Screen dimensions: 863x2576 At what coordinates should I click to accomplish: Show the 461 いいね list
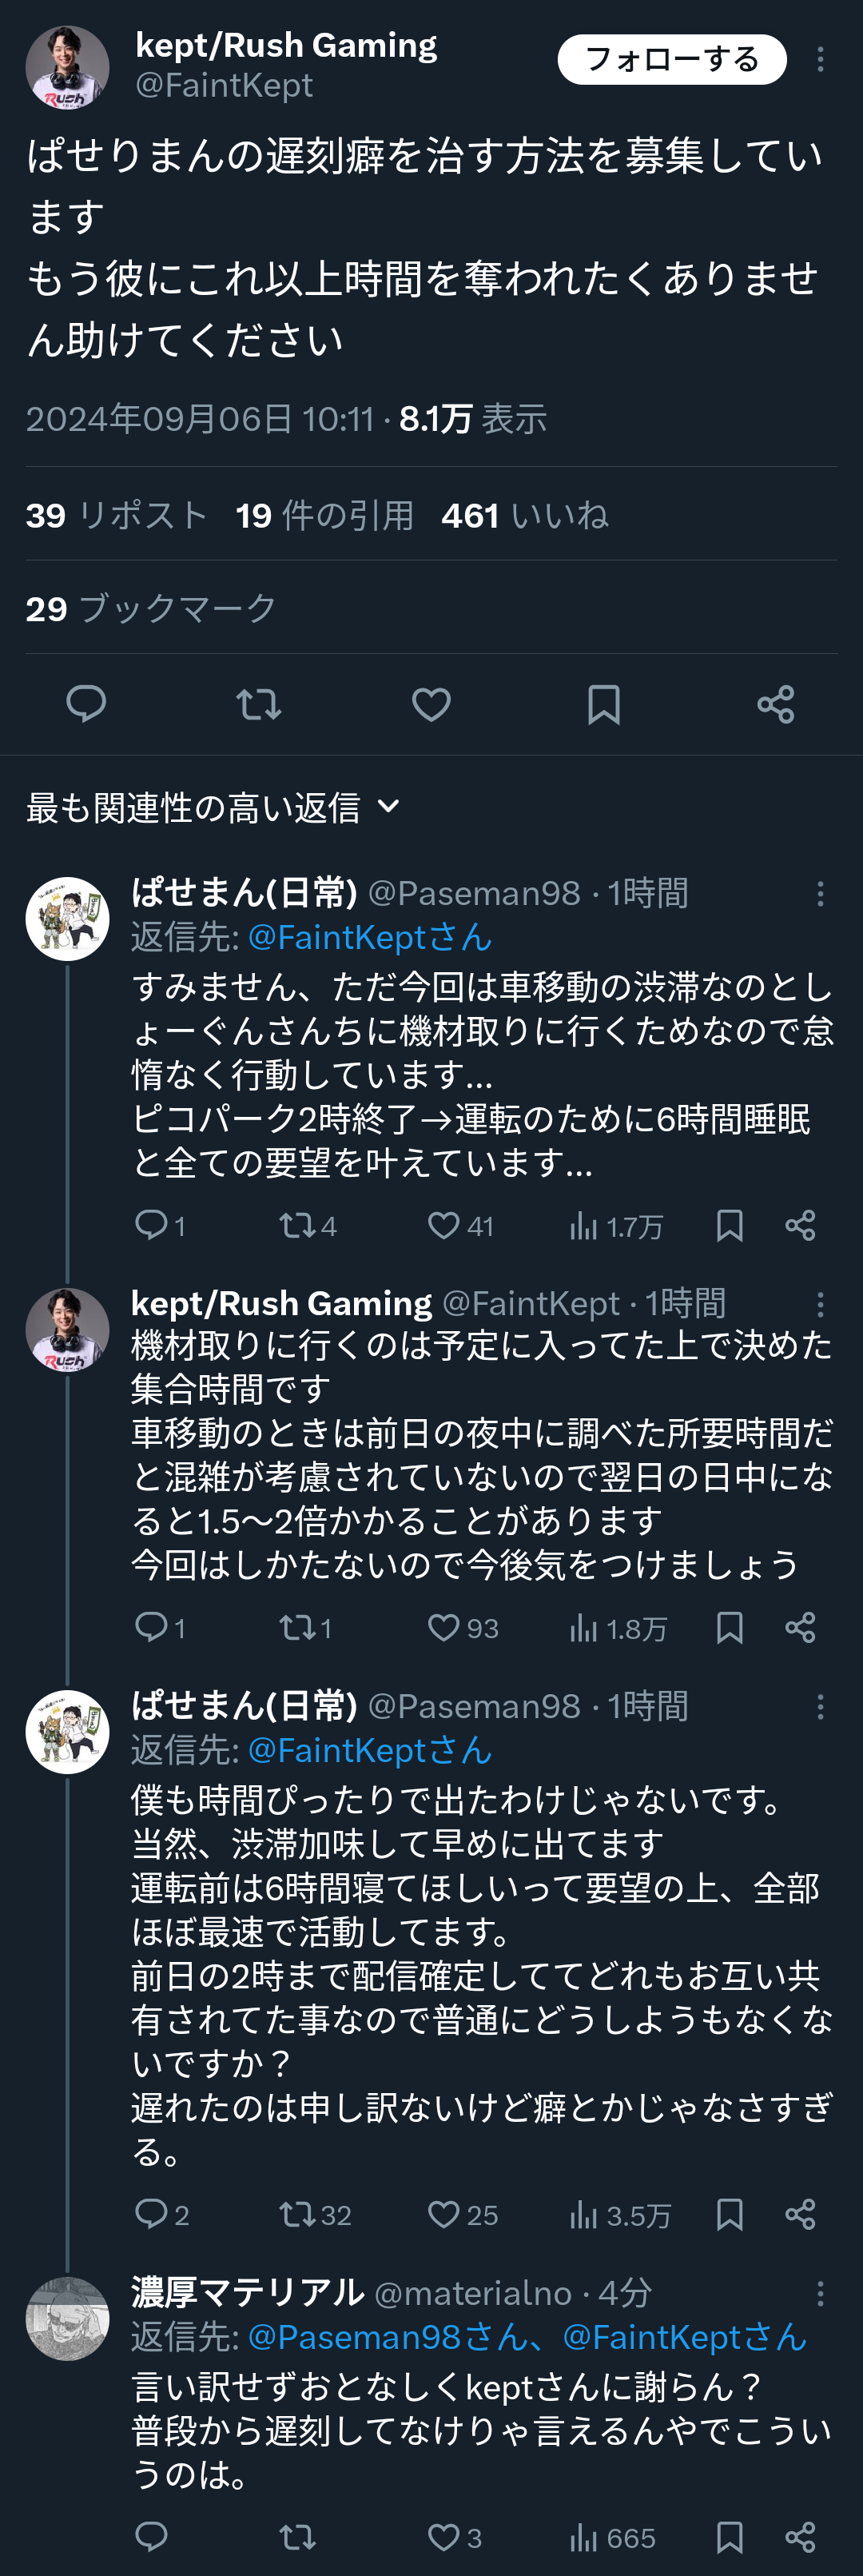pos(525,516)
